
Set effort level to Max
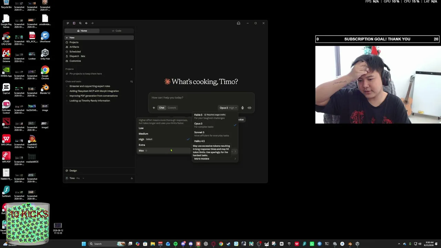[x=164, y=151]
